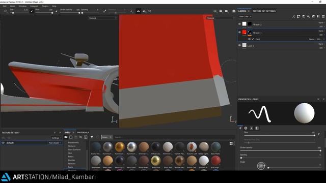Click the folder icon in the Shelf toolbar
Image resolution: width=326 pixels, height=183 pixels.
pos(66,137)
